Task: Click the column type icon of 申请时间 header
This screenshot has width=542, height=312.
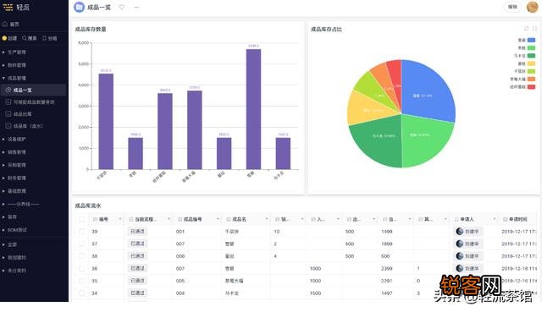Action: tap(505, 219)
